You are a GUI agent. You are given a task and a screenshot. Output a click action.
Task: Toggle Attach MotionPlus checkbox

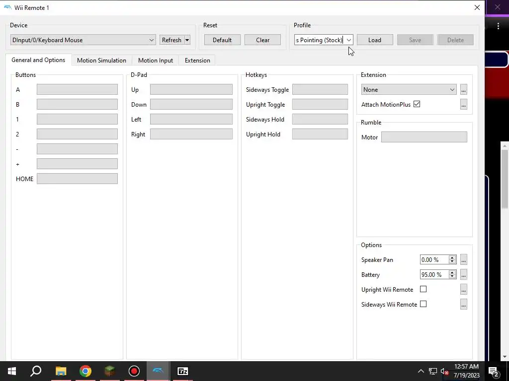point(417,104)
